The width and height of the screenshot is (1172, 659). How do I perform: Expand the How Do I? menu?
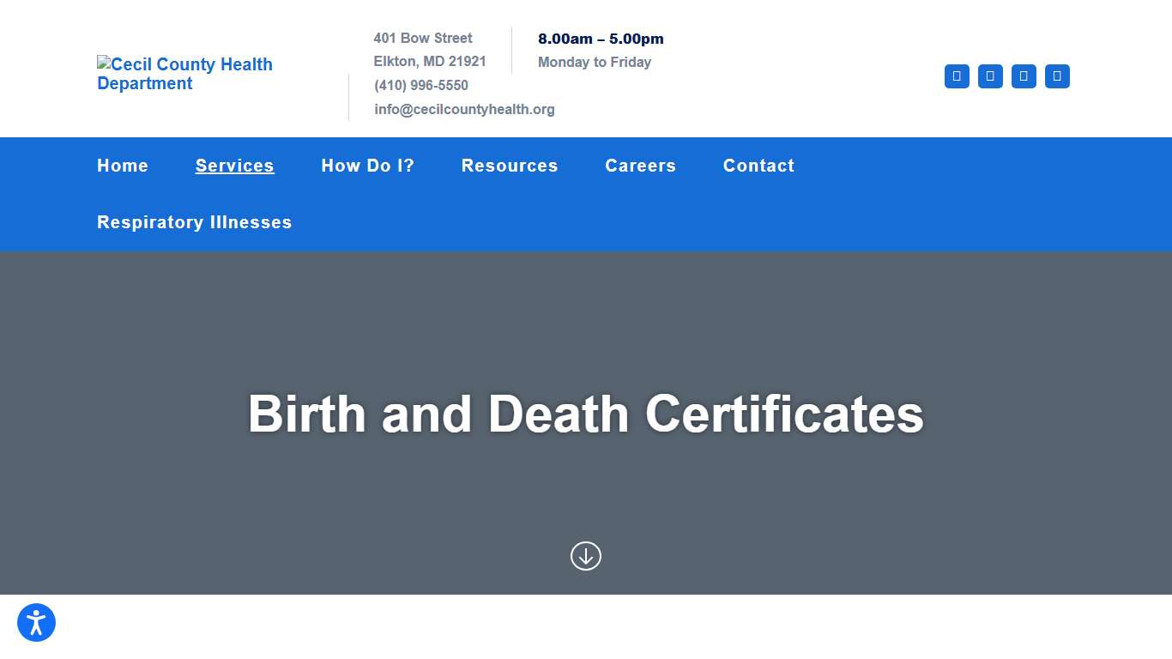(x=367, y=166)
